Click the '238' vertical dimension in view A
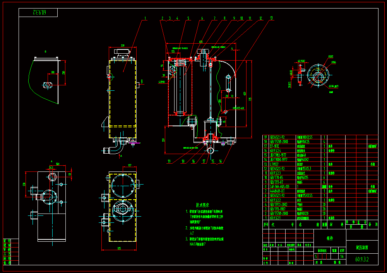Image resolution: width=387 pixels, height=273 pixels. click(24, 184)
